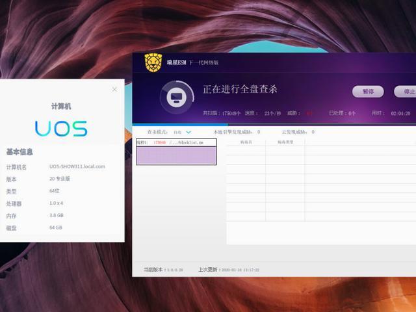Viewport: 416px width, 312px height.
Task: Click the 共扫描 175049个 counter
Action: 222,113
